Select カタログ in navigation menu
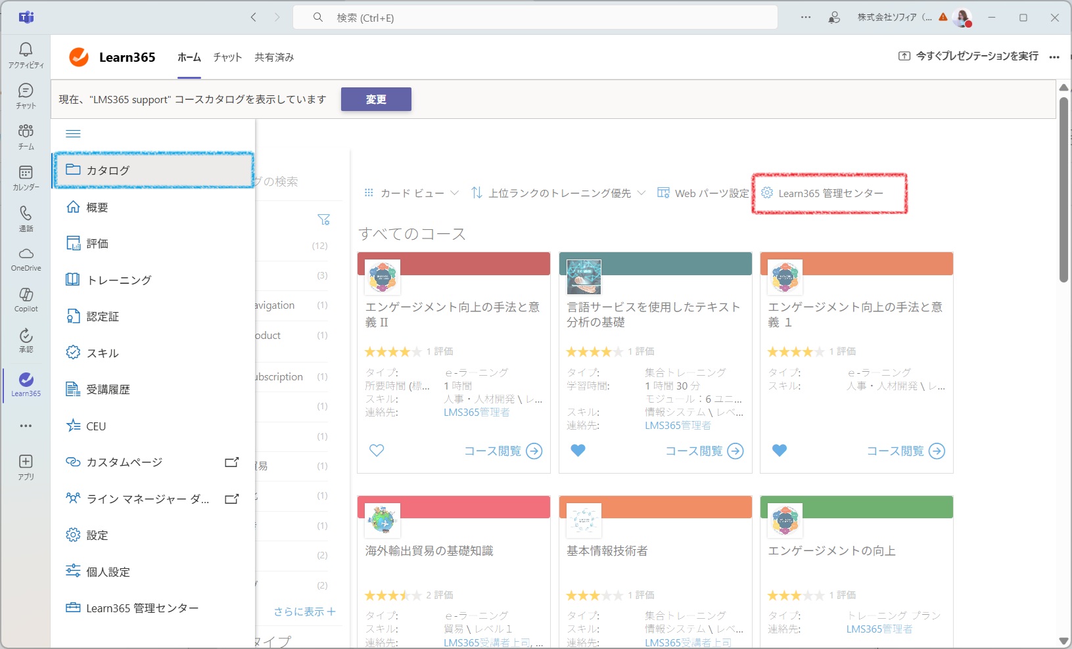The width and height of the screenshot is (1072, 649). pos(153,170)
